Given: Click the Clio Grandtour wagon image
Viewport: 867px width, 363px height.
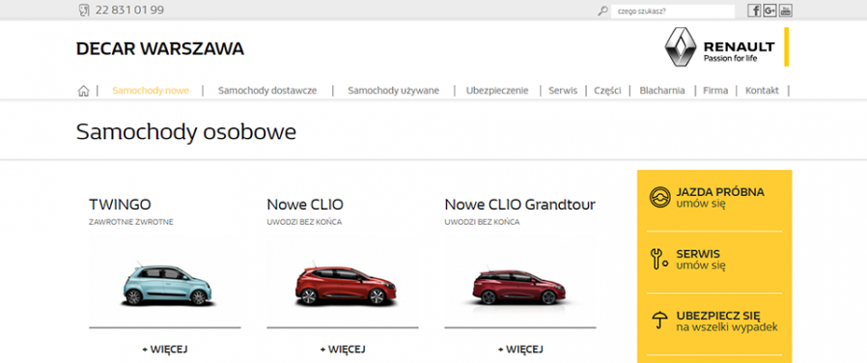Looking at the screenshot, I should [519, 286].
